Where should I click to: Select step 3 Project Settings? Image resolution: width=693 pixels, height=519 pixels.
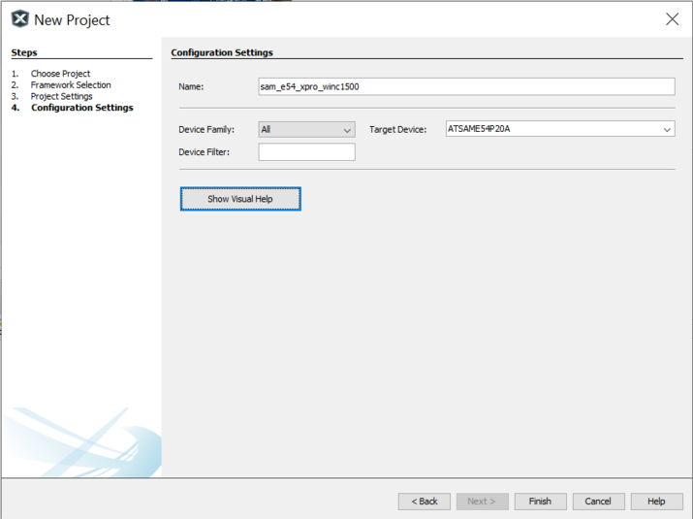tap(61, 96)
